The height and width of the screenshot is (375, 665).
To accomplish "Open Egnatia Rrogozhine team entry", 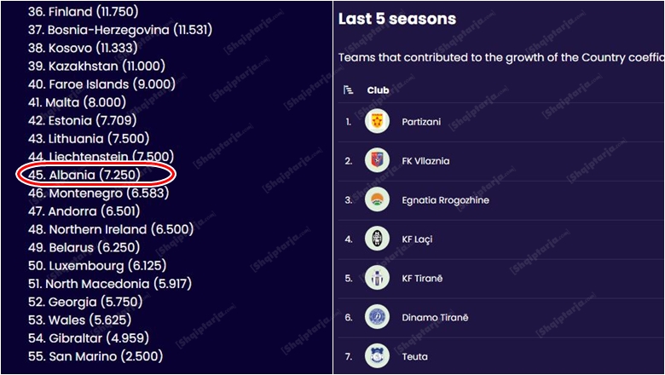I will click(x=445, y=200).
